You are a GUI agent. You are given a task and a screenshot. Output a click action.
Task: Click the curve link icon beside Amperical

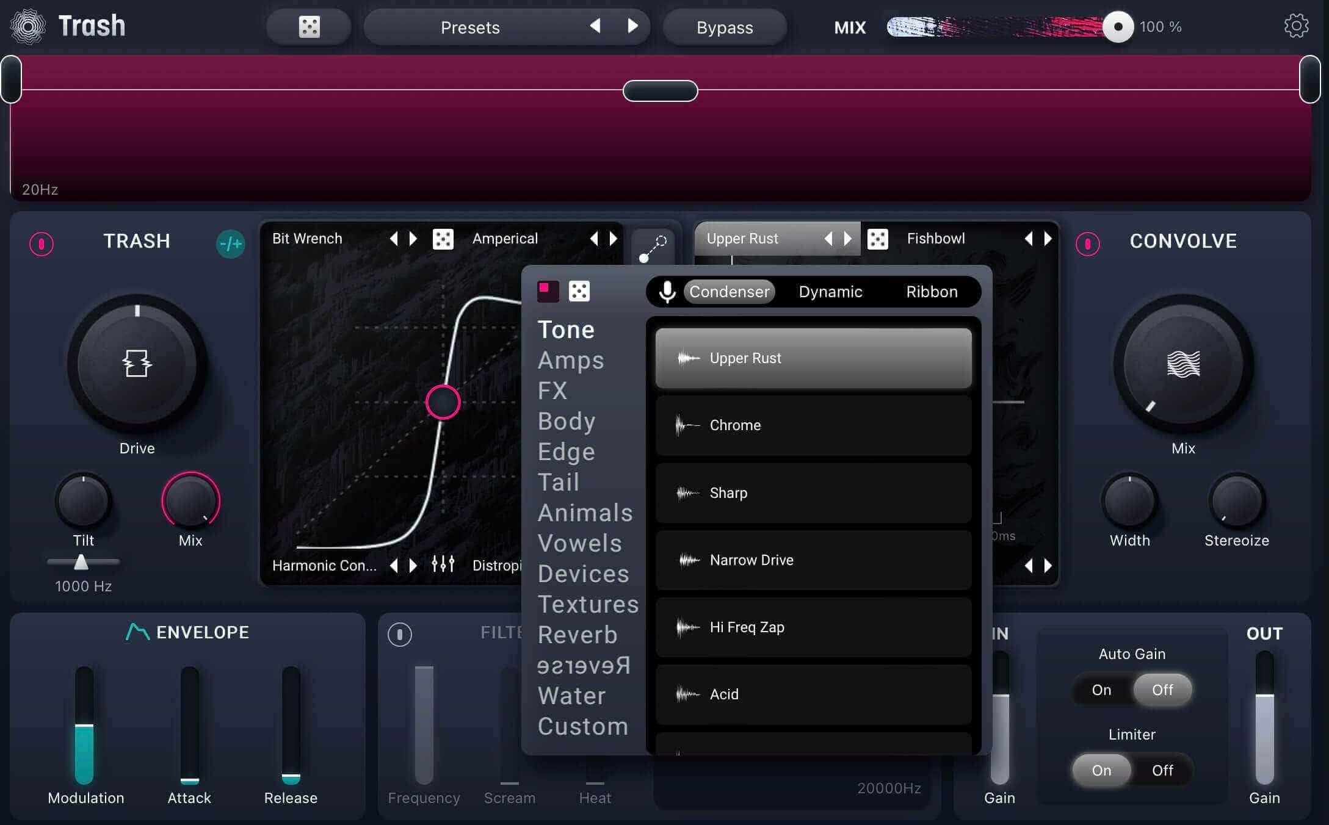653,248
